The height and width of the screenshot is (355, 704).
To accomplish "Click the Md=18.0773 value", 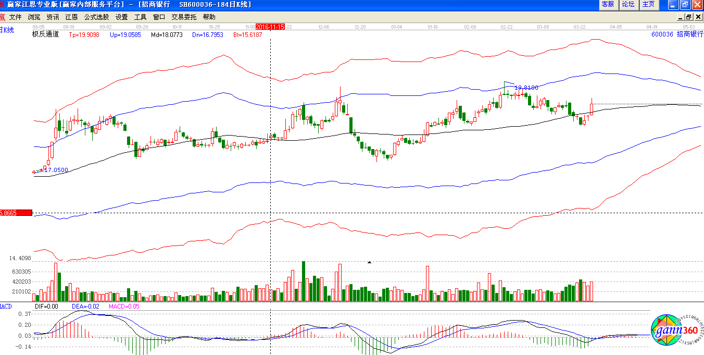I will (167, 35).
